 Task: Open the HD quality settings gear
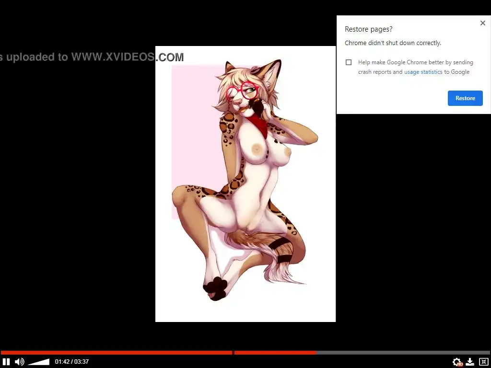click(457, 362)
